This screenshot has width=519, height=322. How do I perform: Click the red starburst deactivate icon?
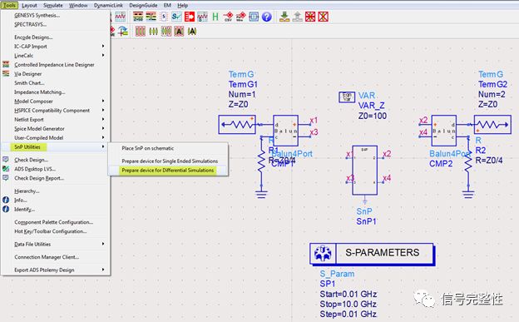(x=310, y=17)
